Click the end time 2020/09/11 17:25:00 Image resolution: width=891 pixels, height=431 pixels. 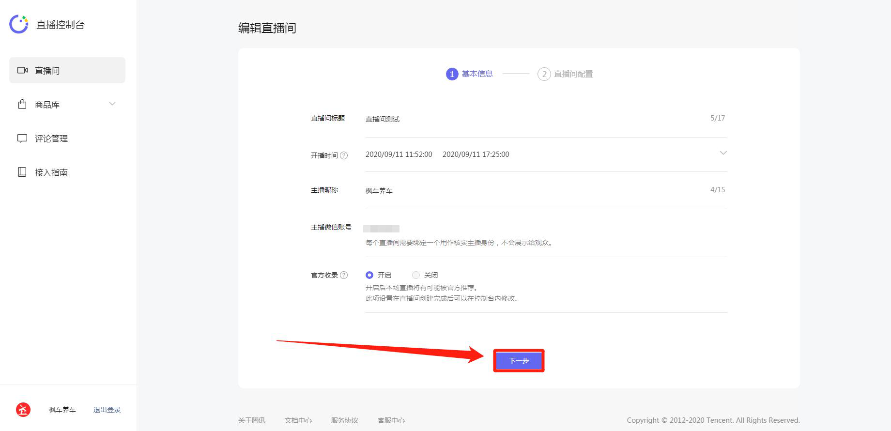[x=476, y=154]
